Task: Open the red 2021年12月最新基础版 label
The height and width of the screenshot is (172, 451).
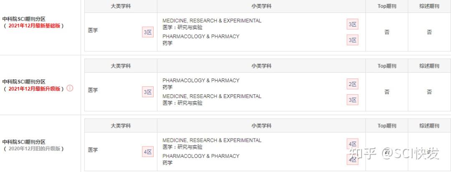Action: coord(34,26)
